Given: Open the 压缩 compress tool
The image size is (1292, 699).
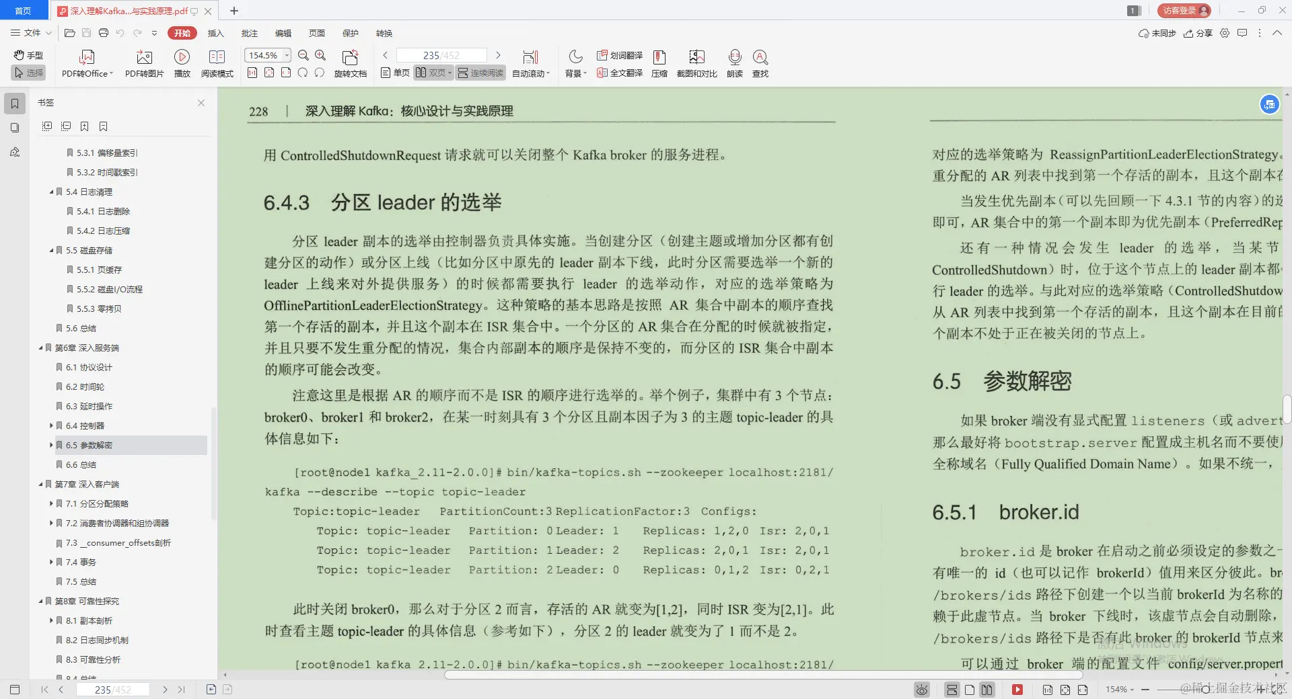Looking at the screenshot, I should pos(659,63).
